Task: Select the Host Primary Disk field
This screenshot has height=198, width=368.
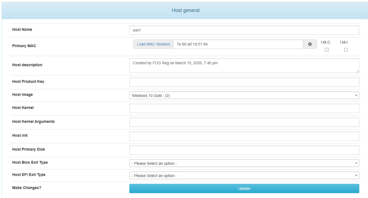Action: coord(244,150)
